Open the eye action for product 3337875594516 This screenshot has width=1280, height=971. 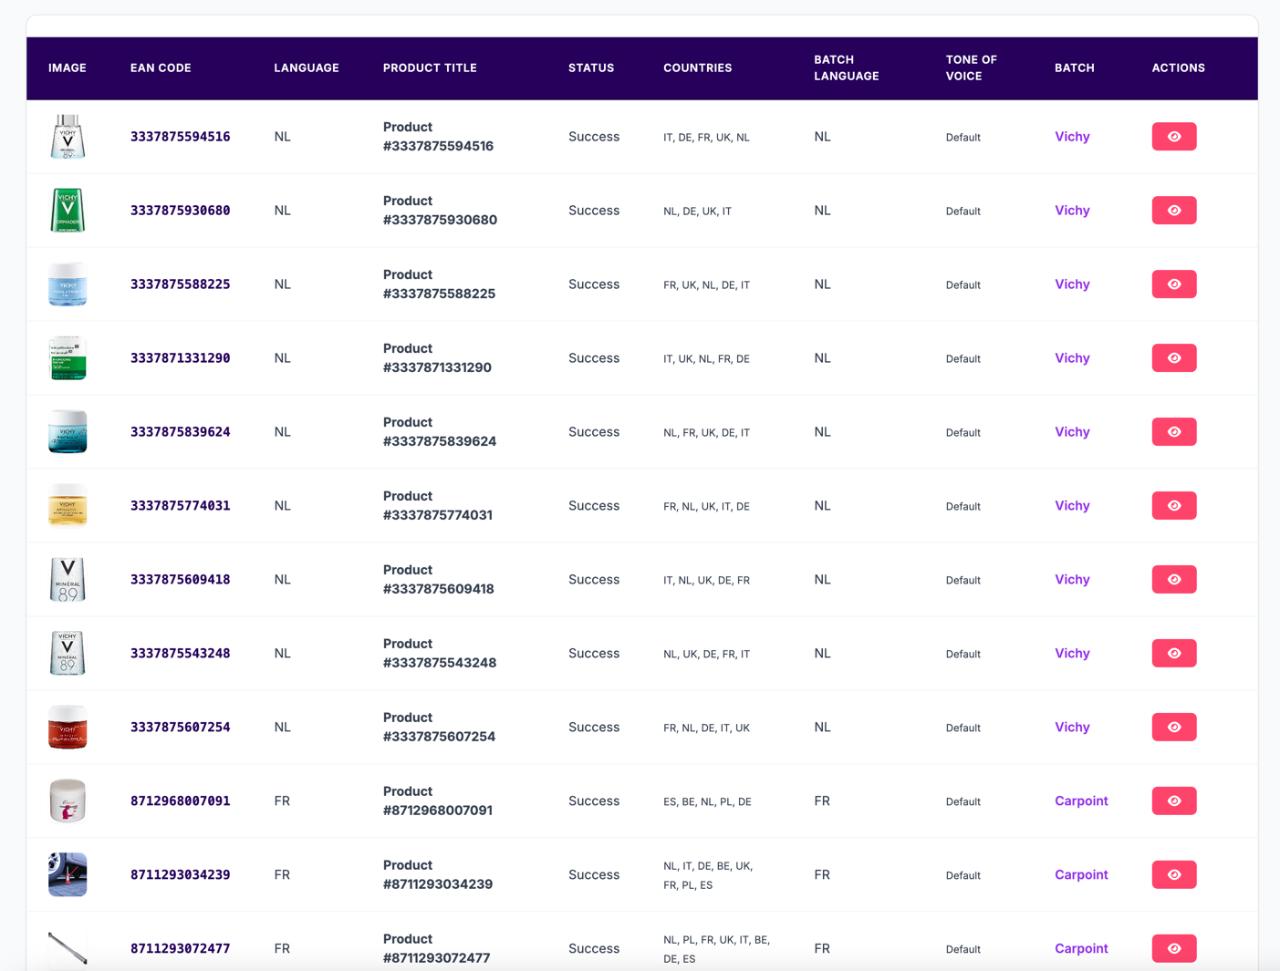point(1173,136)
